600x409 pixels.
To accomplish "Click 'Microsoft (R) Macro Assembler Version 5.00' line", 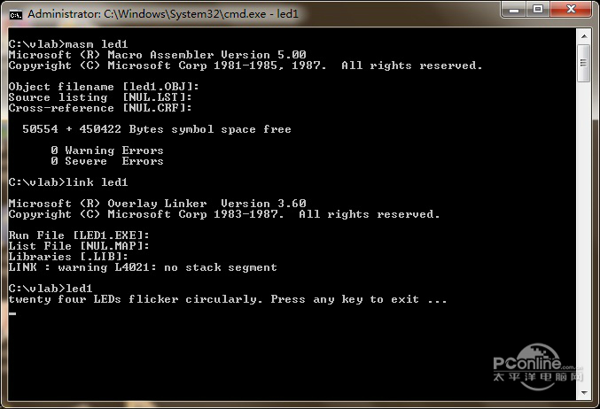I will [x=157, y=55].
